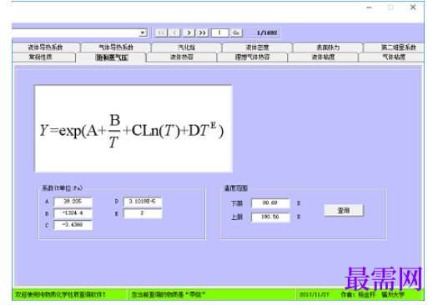
Task: Minimize the application window
Action: click(x=369, y=7)
